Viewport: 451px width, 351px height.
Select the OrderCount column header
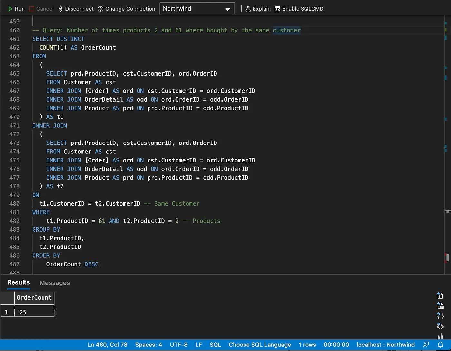pos(34,298)
